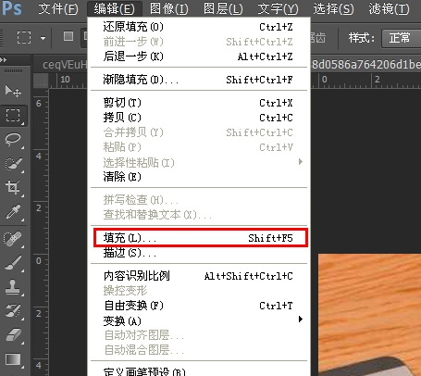Select the Brush tool
This screenshot has width=421, height=376.
(x=13, y=263)
